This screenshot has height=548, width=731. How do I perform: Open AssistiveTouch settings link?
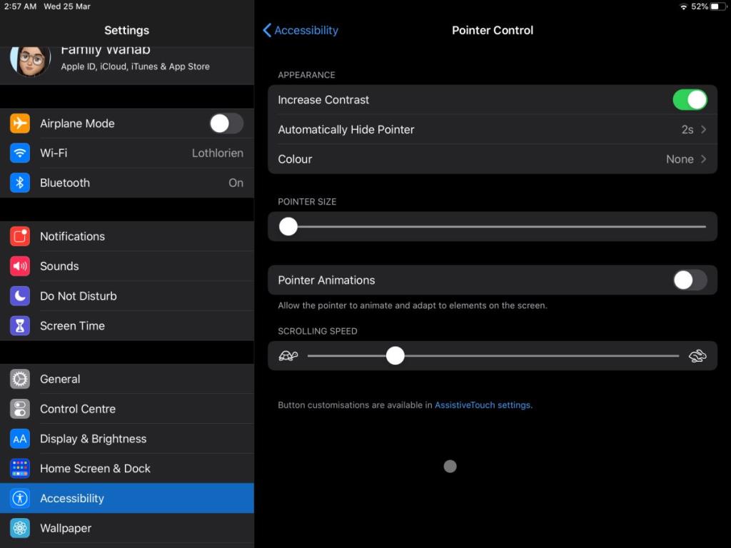(483, 405)
